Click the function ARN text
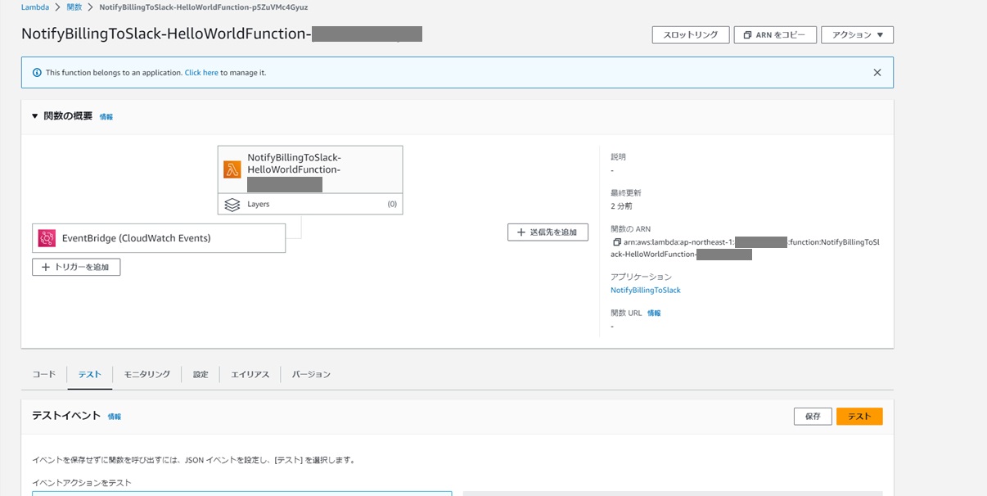The height and width of the screenshot is (496, 987). [x=746, y=248]
